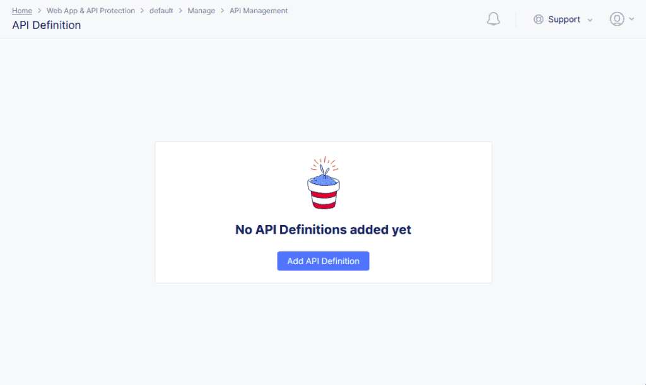This screenshot has height=385, width=646.
Task: Open the user account avatar icon
Action: (x=617, y=19)
